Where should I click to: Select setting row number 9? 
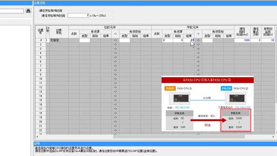click(x=41, y=75)
